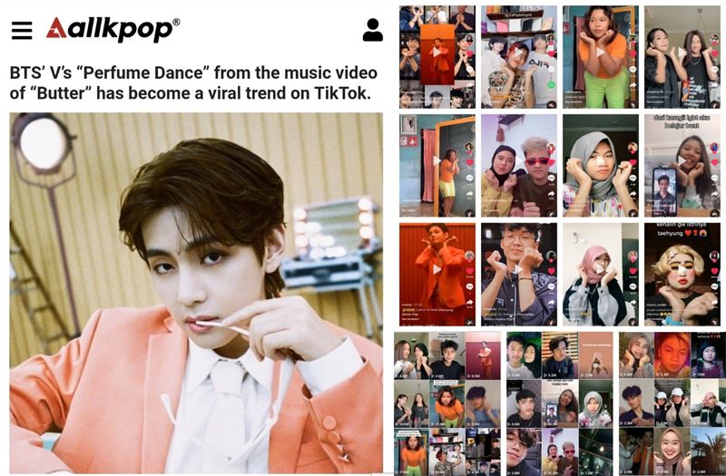This screenshot has height=476, width=726.
Task: Open the user profile icon
Action: click(372, 30)
